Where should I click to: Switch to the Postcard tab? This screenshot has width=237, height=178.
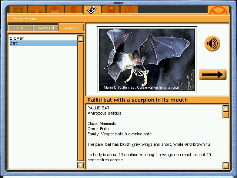(x=46, y=28)
